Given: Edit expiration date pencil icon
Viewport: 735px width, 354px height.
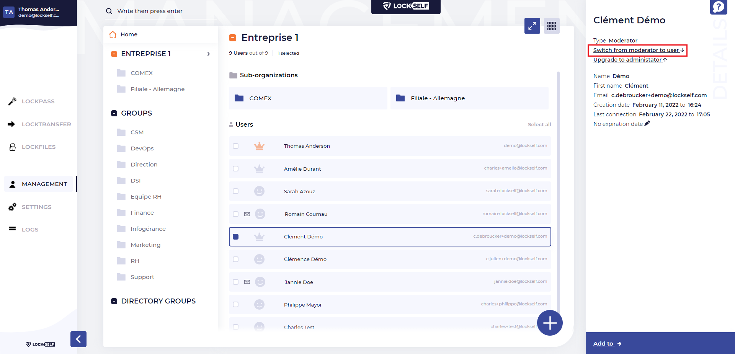Looking at the screenshot, I should 647,124.
